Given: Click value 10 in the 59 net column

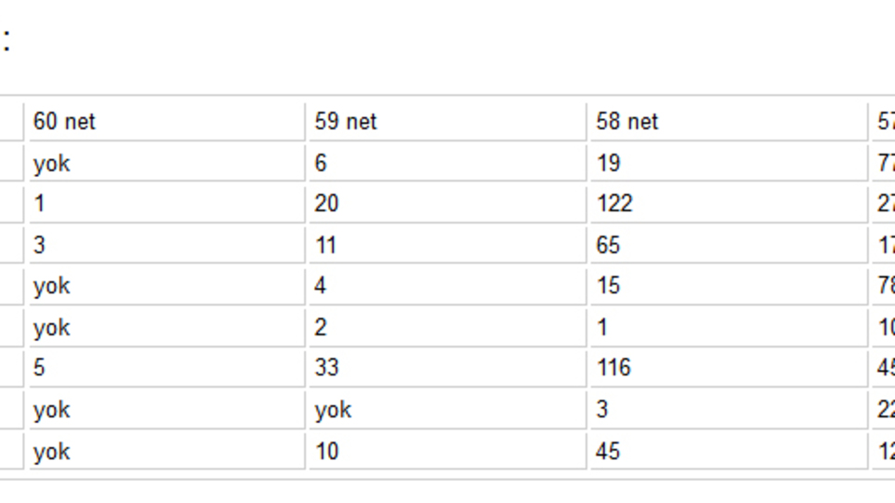Looking at the screenshot, I should tap(327, 452).
